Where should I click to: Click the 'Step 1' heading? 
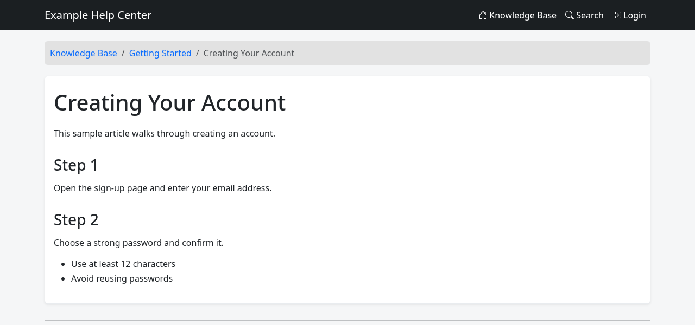pyautogui.click(x=76, y=165)
